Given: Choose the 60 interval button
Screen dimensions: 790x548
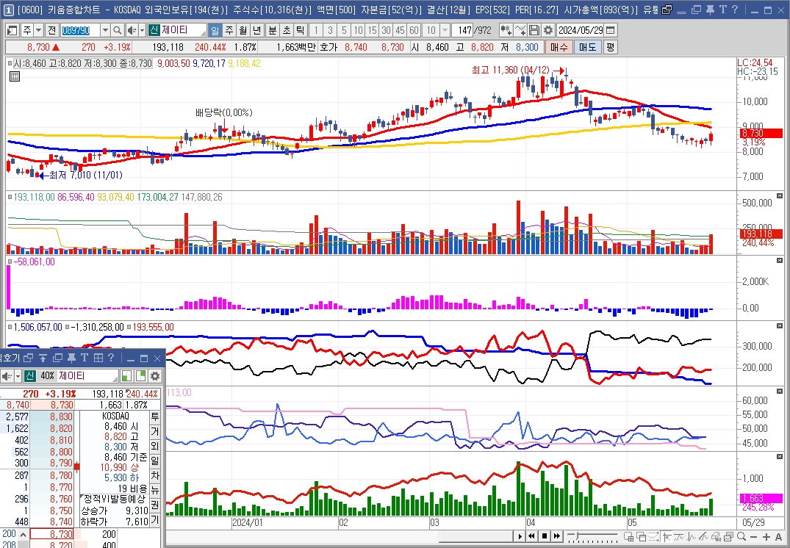Looking at the screenshot, I should coord(414,30).
